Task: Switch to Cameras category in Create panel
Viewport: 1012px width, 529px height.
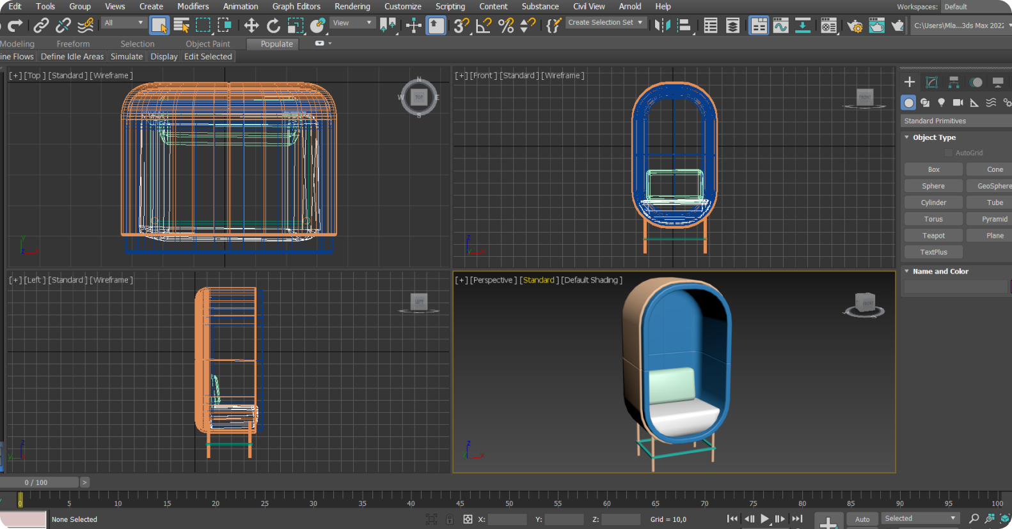Action: pyautogui.click(x=958, y=102)
